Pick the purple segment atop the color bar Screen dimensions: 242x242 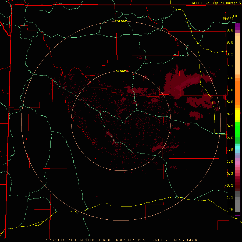(237, 27)
